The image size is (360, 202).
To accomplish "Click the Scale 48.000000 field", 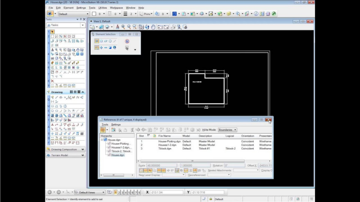I will (162, 165).
